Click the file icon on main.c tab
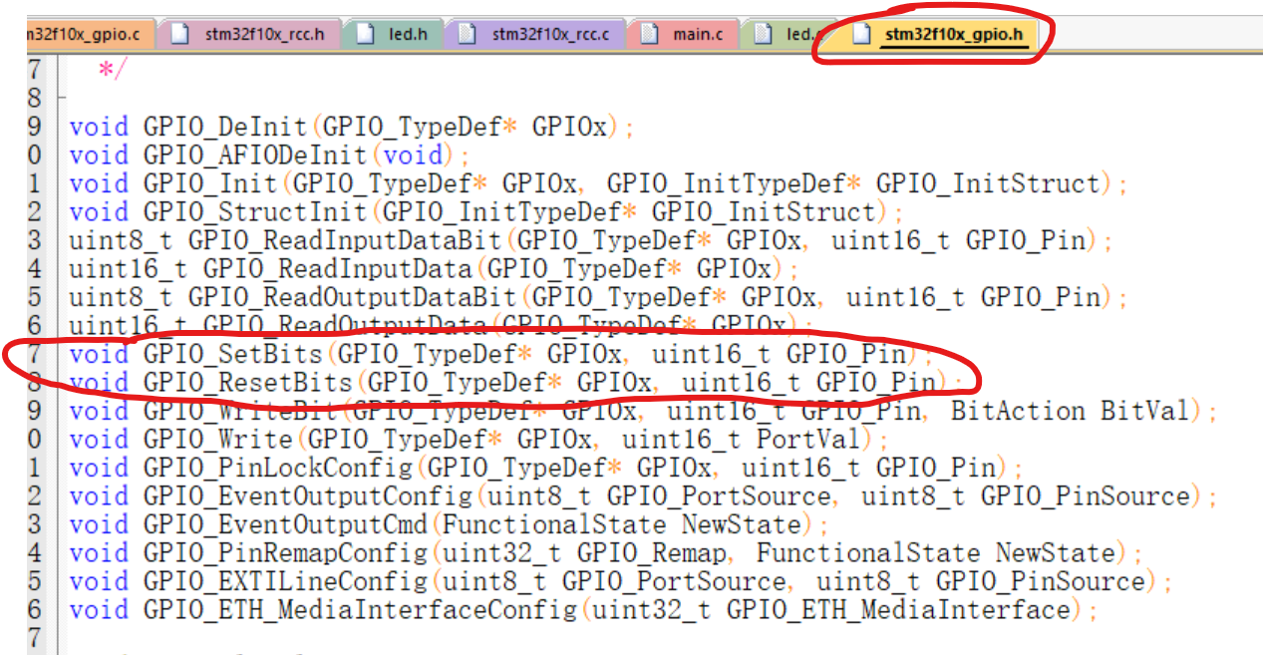Viewport: 1263px width, 655px height. pyautogui.click(x=650, y=35)
